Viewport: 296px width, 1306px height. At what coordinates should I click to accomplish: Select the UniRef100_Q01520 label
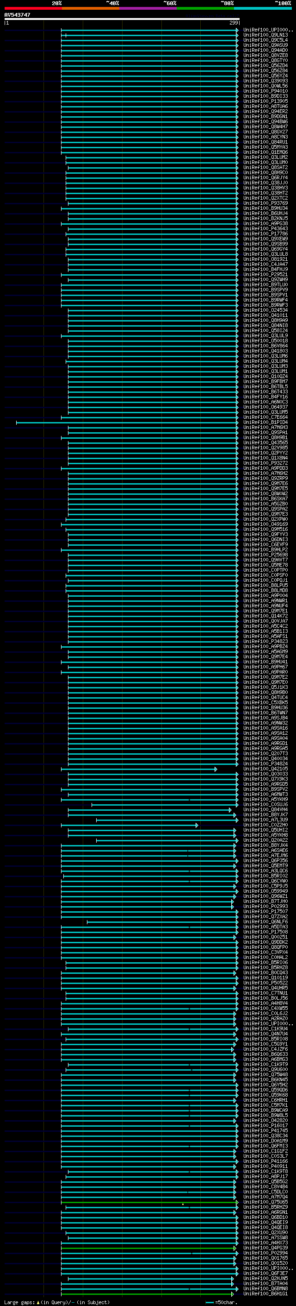(x=265, y=1263)
